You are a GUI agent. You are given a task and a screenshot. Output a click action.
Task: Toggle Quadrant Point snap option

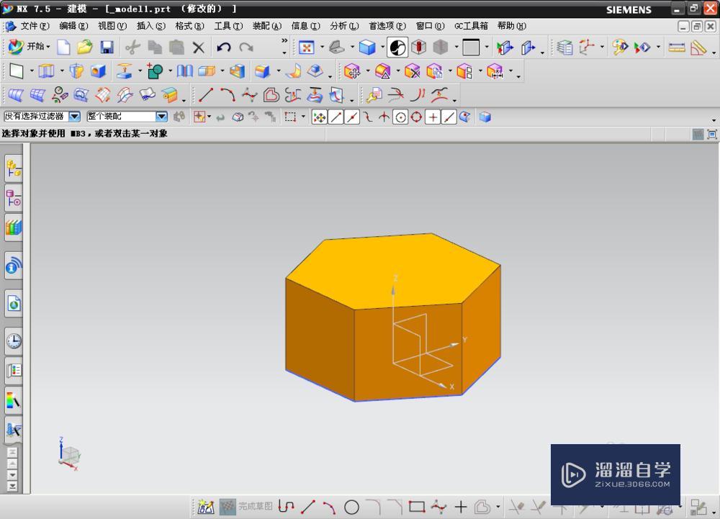click(x=416, y=117)
